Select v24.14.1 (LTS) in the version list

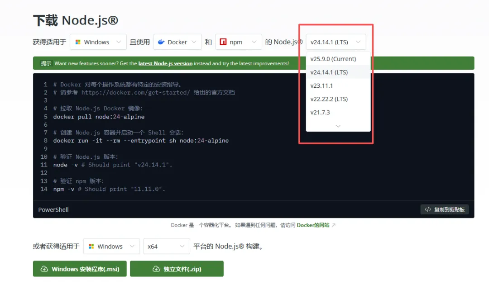(338, 72)
